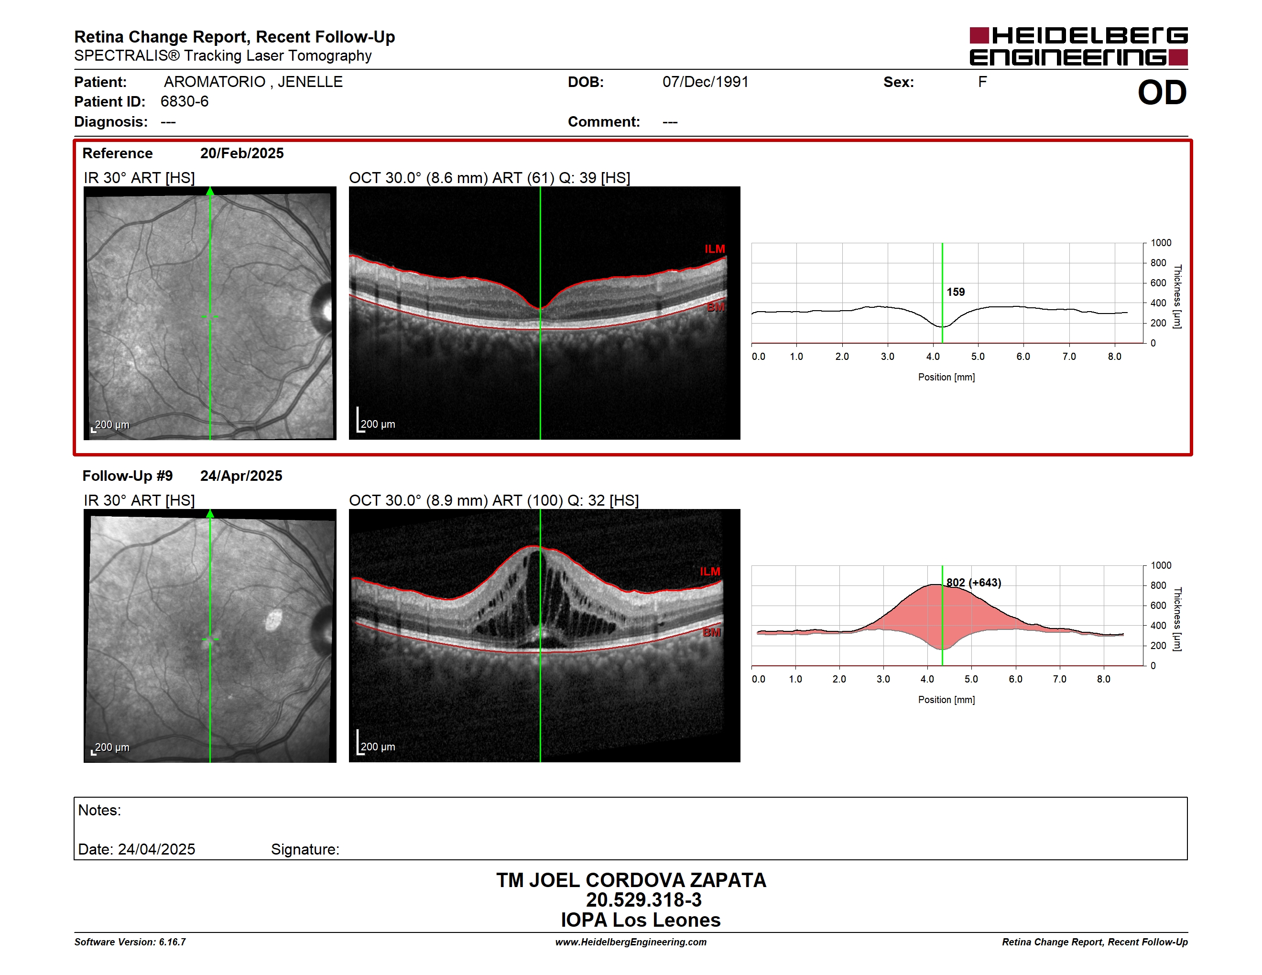
Task: Click the Follow-Up date 24/Apr/2025
Action: [241, 476]
